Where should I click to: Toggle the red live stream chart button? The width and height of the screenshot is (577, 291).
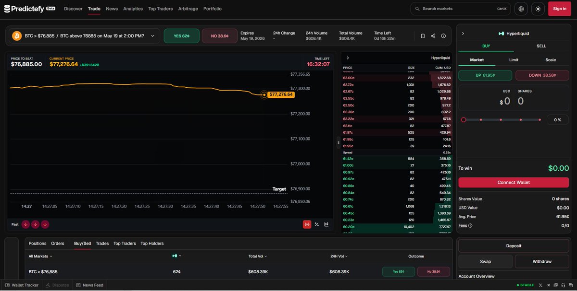307,224
